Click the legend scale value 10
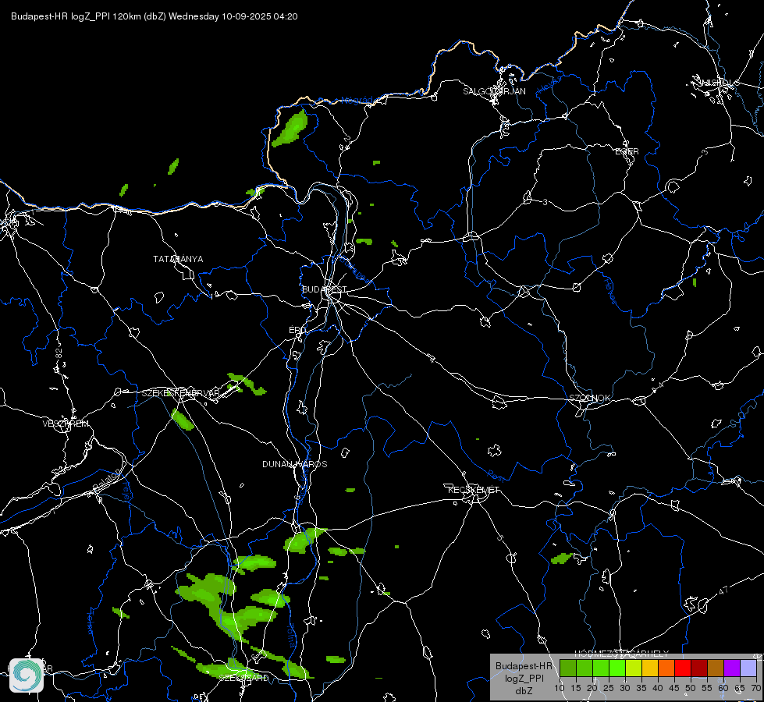The height and width of the screenshot is (702, 764). pyautogui.click(x=559, y=689)
